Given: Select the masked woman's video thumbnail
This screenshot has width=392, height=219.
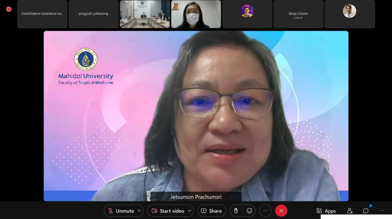Looking at the screenshot, I should (196, 14).
